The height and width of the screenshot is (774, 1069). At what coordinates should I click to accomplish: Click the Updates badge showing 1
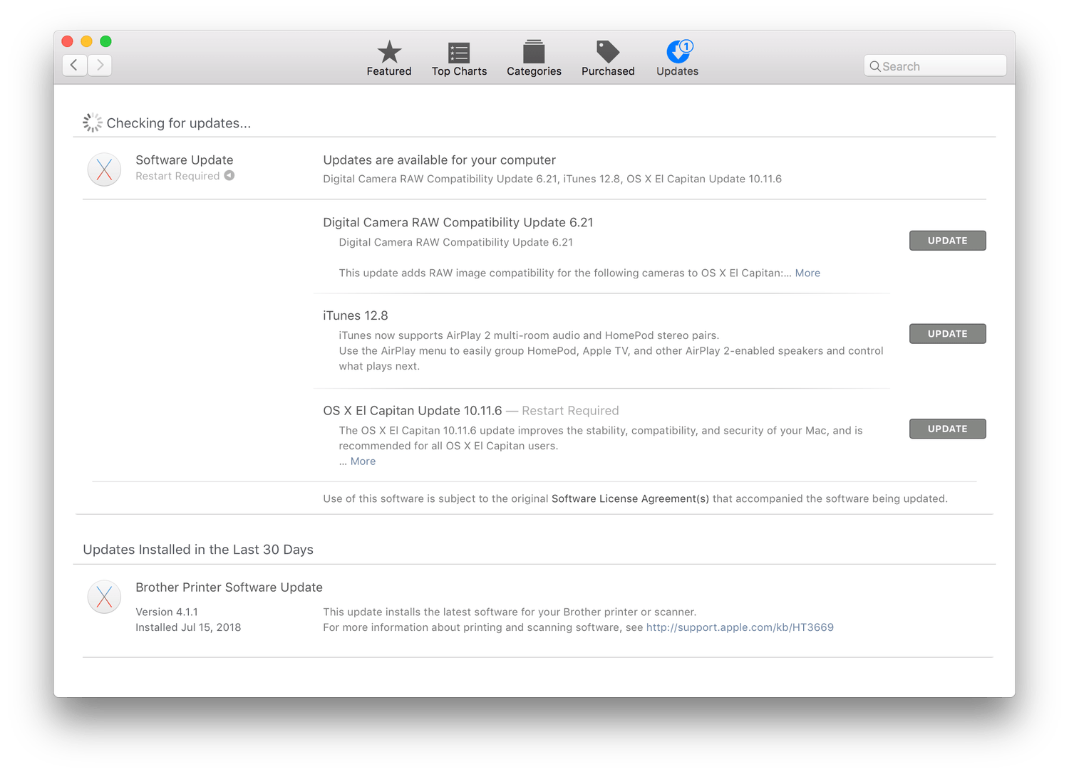(x=686, y=46)
